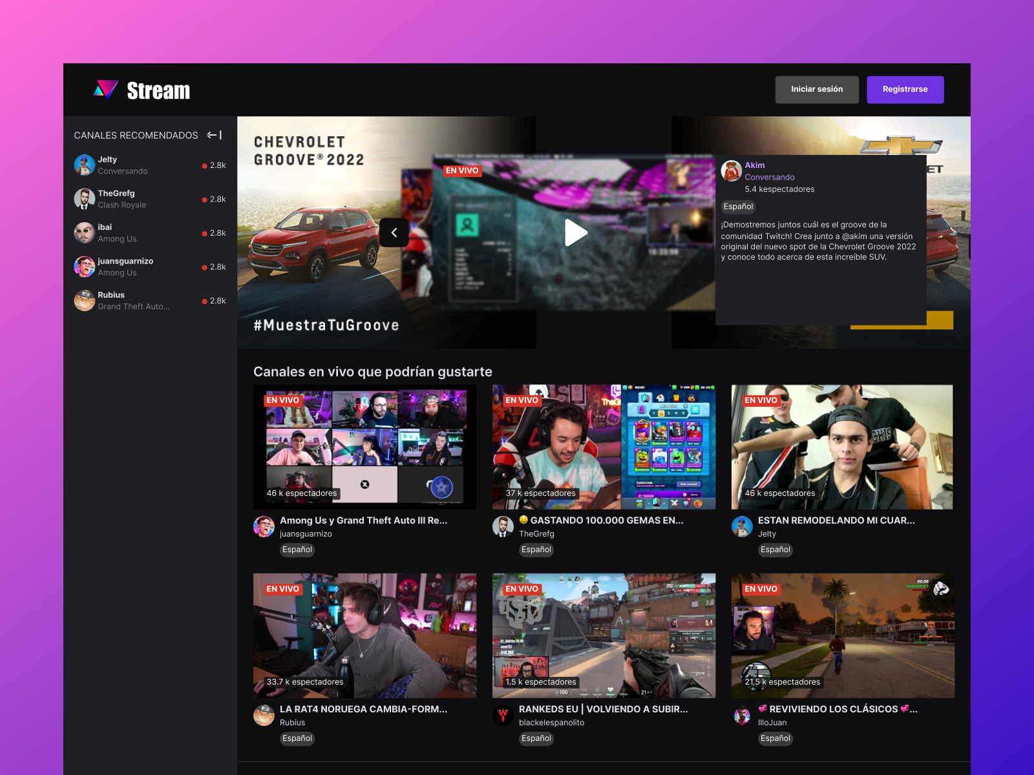Open TheGrefg's channel avatar in the sidebar
Screen dimensions: 1034x775
pos(84,198)
